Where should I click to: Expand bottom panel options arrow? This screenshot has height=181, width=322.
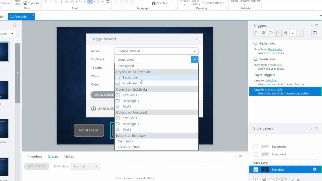(x=235, y=156)
